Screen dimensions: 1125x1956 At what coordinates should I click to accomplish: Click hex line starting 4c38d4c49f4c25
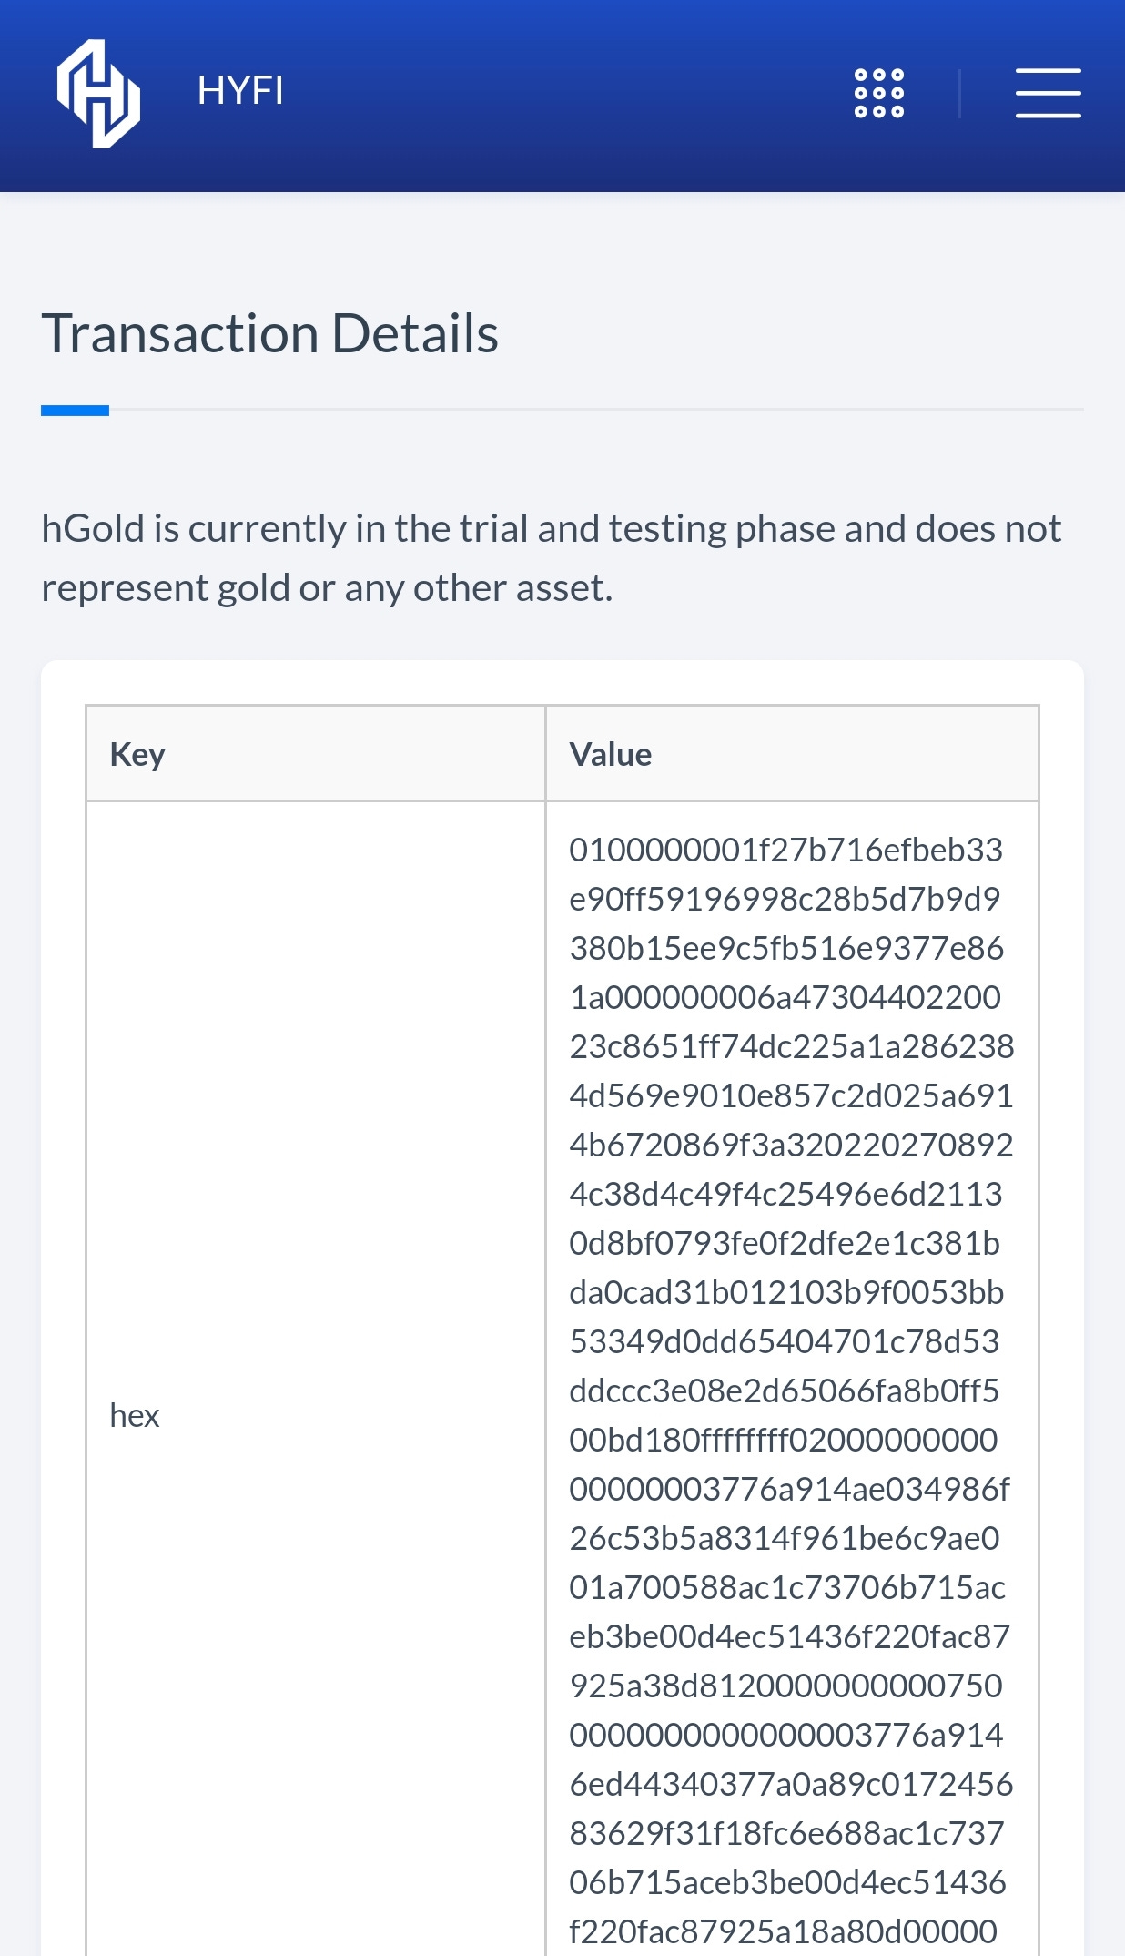[785, 1194]
